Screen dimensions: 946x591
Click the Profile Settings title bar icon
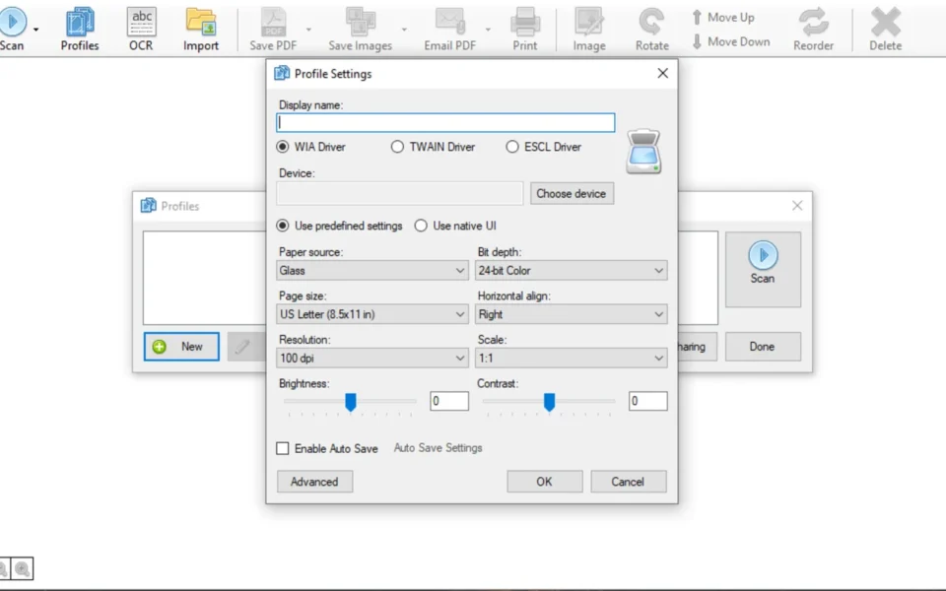[282, 74]
